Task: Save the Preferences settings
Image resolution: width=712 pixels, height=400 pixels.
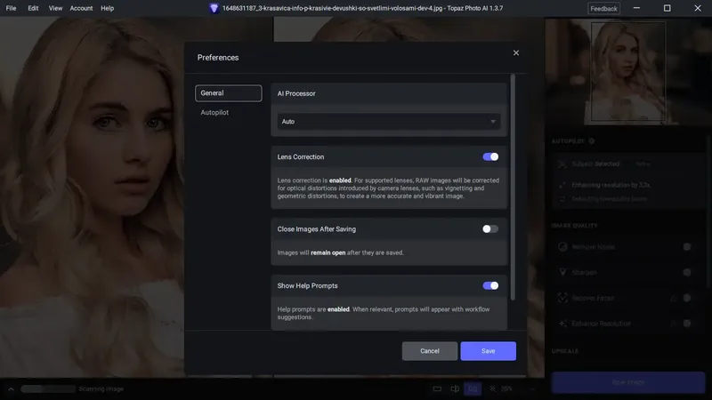Action: [x=488, y=351]
